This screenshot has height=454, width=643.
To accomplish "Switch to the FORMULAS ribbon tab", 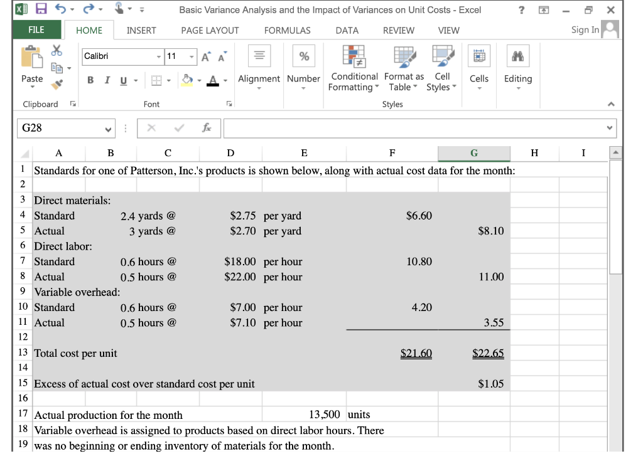I will (x=287, y=30).
